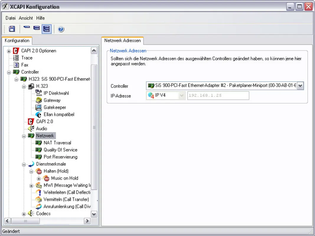The height and width of the screenshot is (236, 315).
Task: Click the tree horizontal scrollbar left arrow
Action: [7, 221]
